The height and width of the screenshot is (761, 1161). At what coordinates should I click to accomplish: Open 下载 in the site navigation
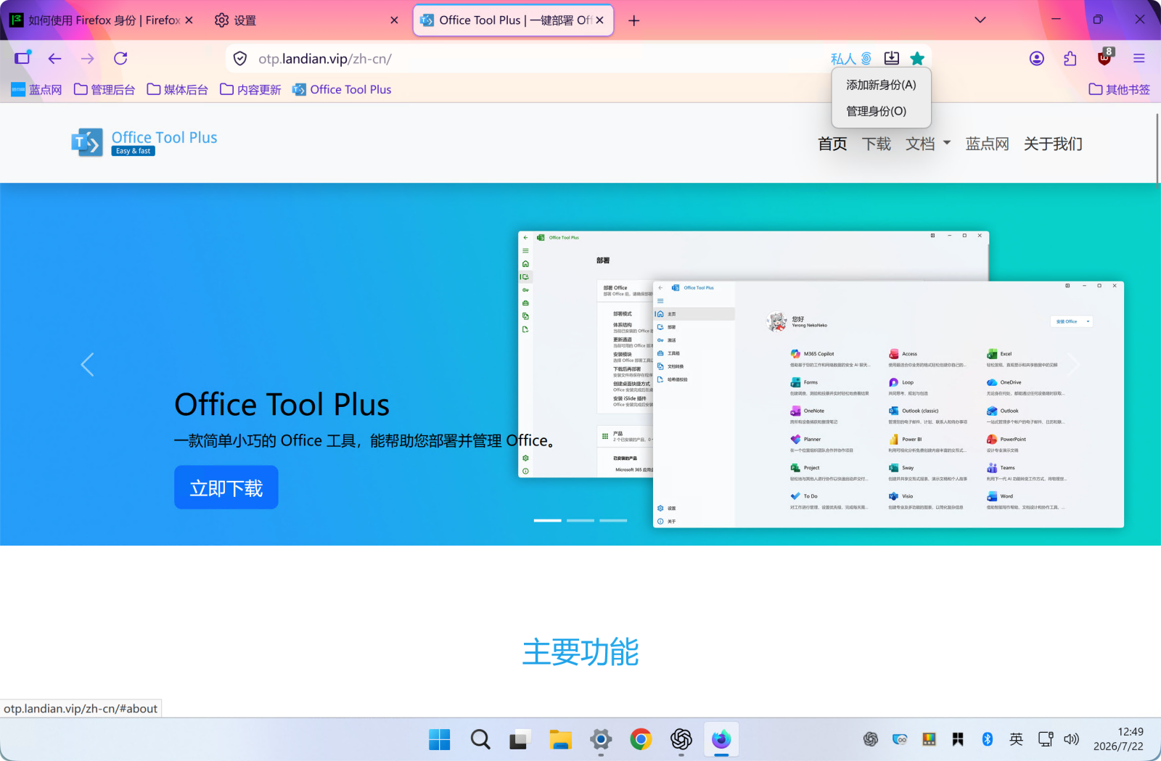point(877,144)
